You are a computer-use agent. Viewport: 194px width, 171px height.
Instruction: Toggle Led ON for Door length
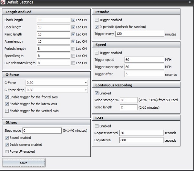(73, 27)
